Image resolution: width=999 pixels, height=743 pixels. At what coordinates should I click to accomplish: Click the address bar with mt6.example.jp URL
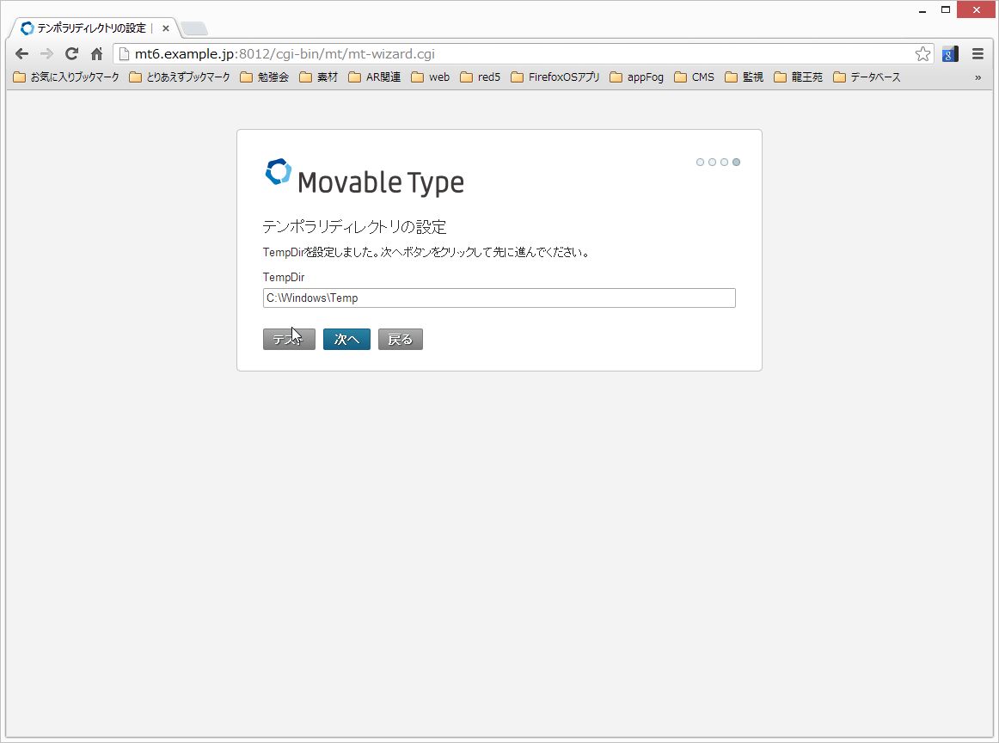pos(523,54)
